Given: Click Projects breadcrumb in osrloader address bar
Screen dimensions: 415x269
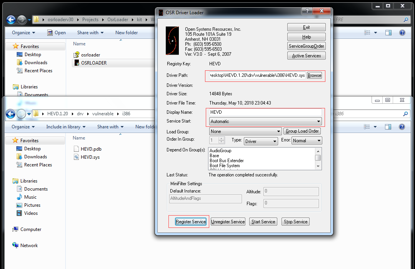Looking at the screenshot, I should click(90, 20).
